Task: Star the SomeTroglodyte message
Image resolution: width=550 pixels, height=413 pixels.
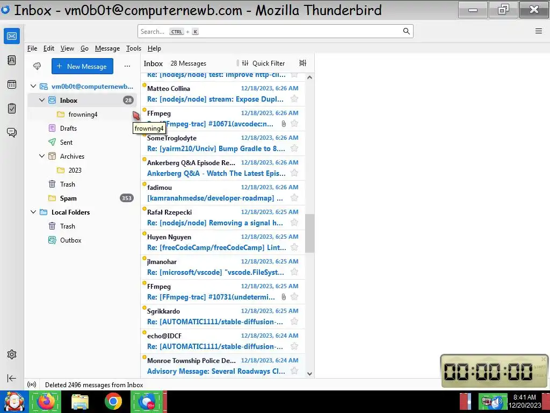Action: coord(294,148)
